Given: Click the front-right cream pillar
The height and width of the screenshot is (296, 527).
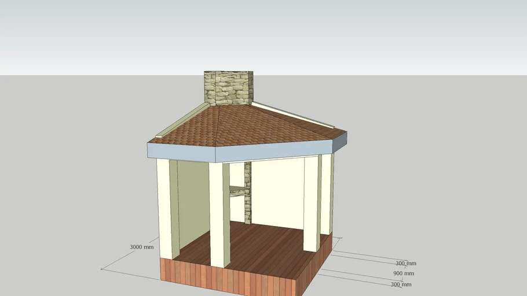Looking at the screenshot, I should point(311,202).
